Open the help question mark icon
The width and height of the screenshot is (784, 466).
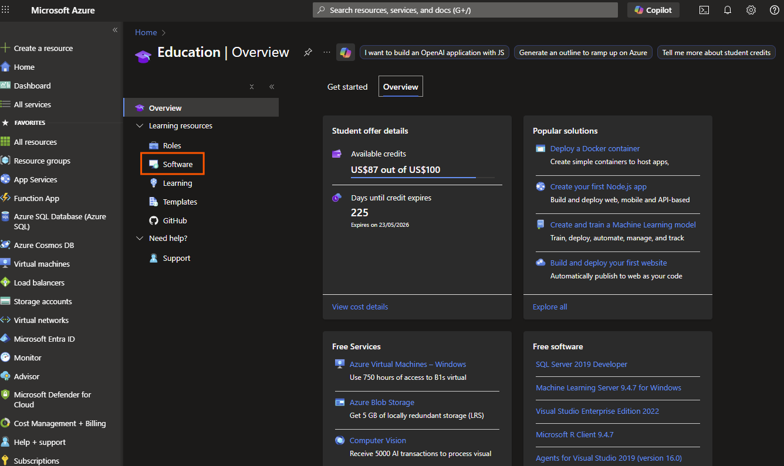tap(775, 10)
